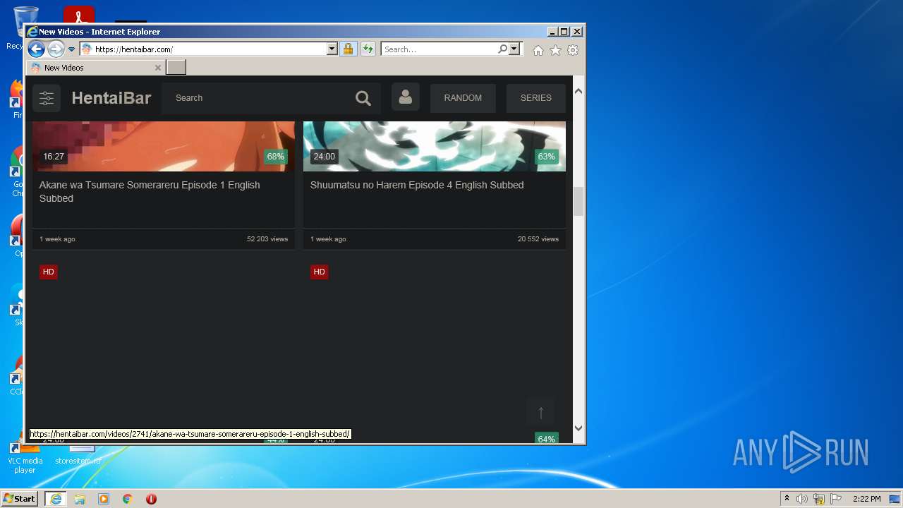This screenshot has width=903, height=508.
Task: Click the user account icon
Action: pos(406,97)
